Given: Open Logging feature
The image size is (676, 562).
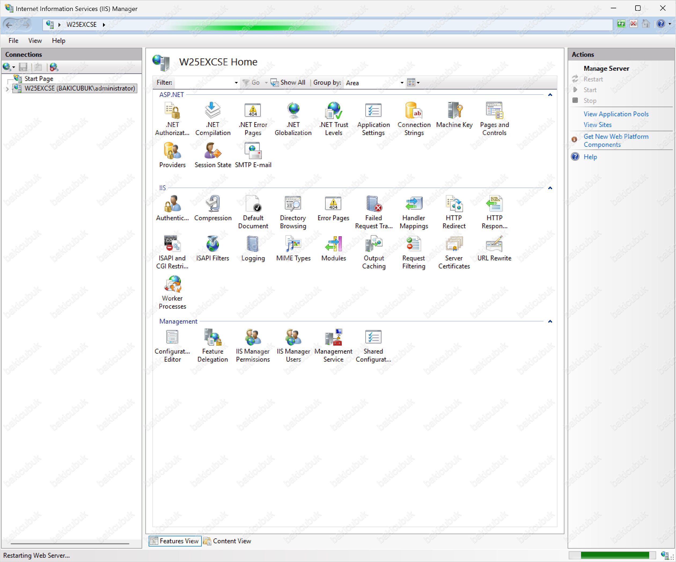Looking at the screenshot, I should 253,248.
